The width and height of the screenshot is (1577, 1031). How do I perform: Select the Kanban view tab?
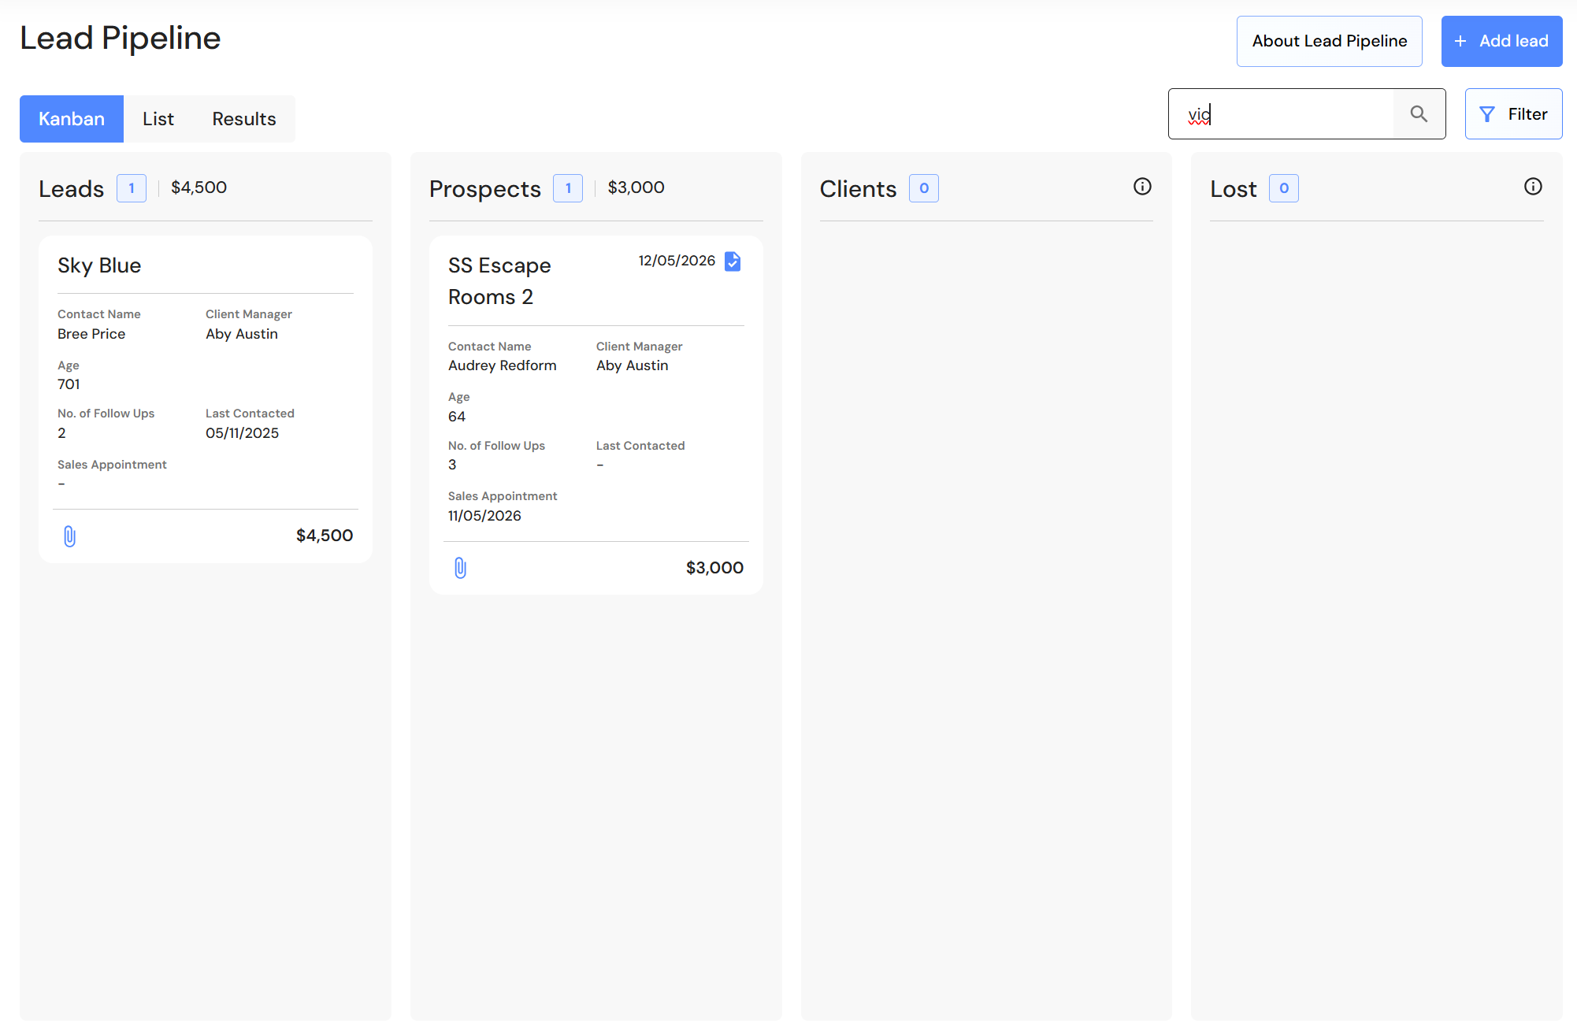tap(72, 119)
